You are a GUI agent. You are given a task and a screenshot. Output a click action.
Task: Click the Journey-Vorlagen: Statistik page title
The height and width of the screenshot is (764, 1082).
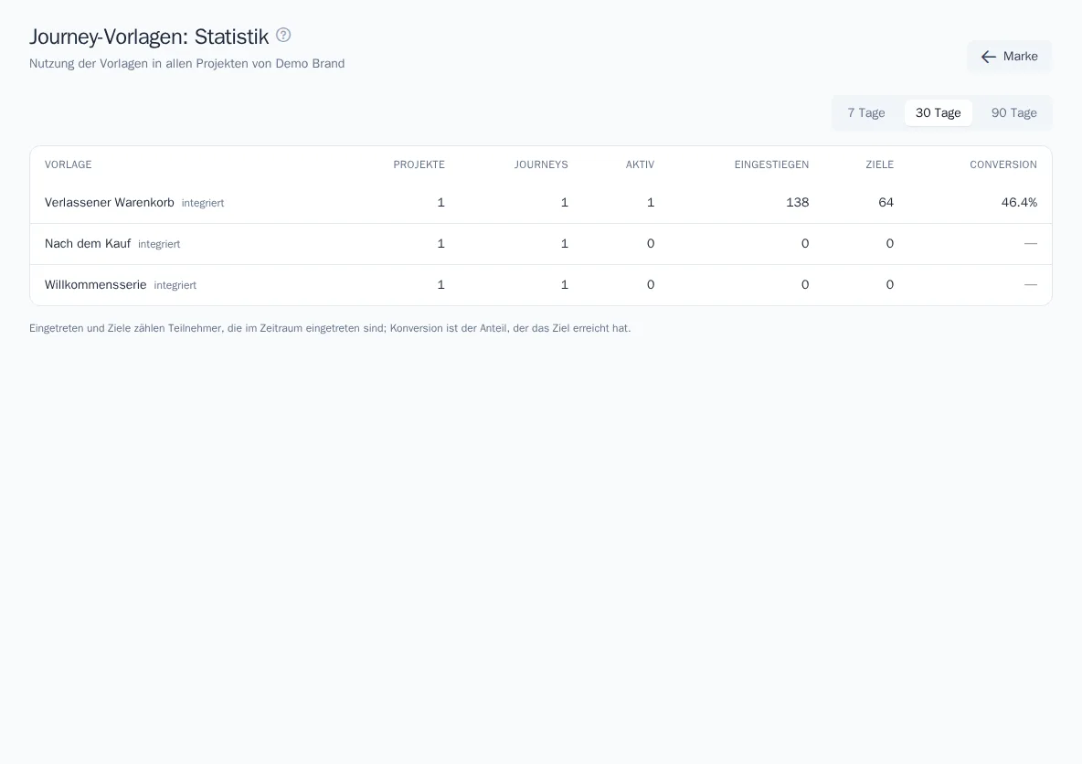(149, 37)
